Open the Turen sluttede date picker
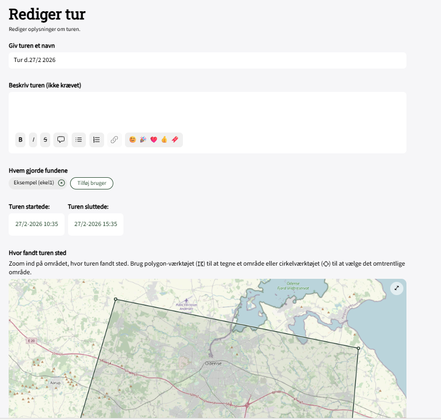 [96, 224]
